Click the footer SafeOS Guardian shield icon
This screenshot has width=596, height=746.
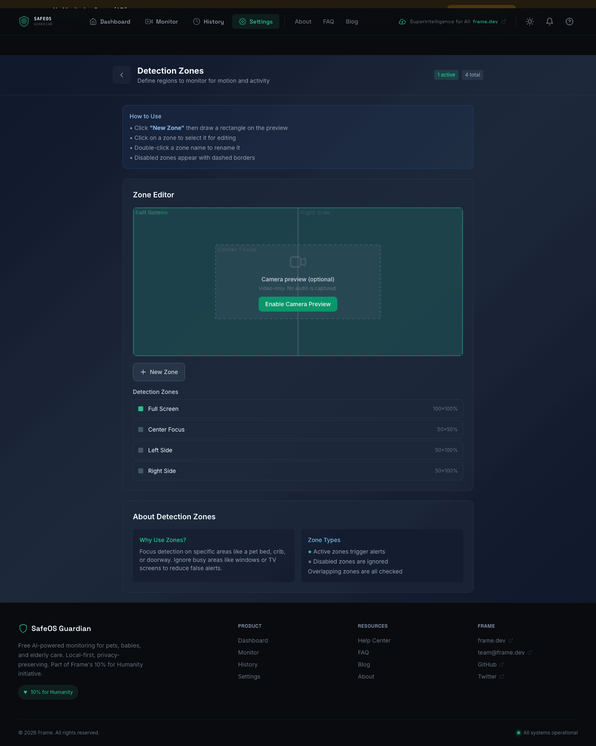pyautogui.click(x=23, y=628)
